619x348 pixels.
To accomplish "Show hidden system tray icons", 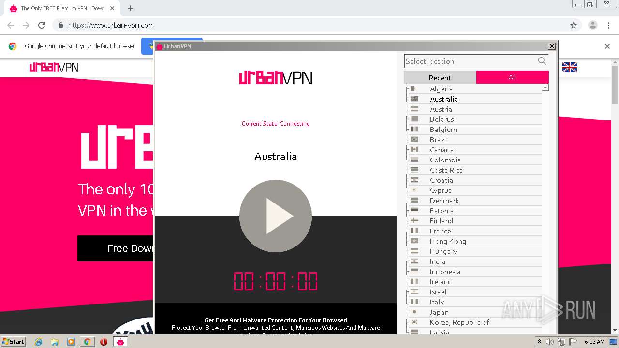I will [x=539, y=342].
